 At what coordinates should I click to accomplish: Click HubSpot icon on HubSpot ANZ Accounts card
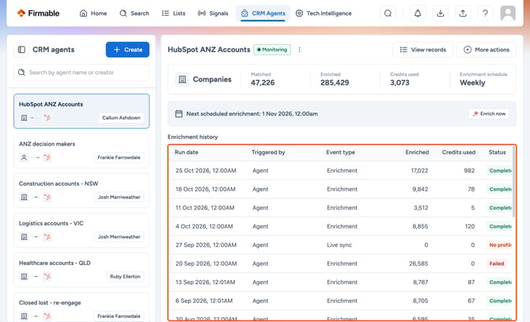47,118
